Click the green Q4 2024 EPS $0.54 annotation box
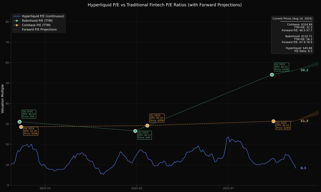Screen dimensions: 321x192 (x=29, y=114)
